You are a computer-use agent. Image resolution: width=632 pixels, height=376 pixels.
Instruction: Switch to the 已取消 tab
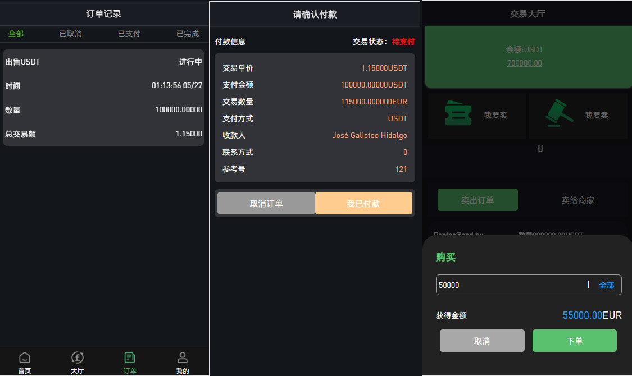[71, 34]
